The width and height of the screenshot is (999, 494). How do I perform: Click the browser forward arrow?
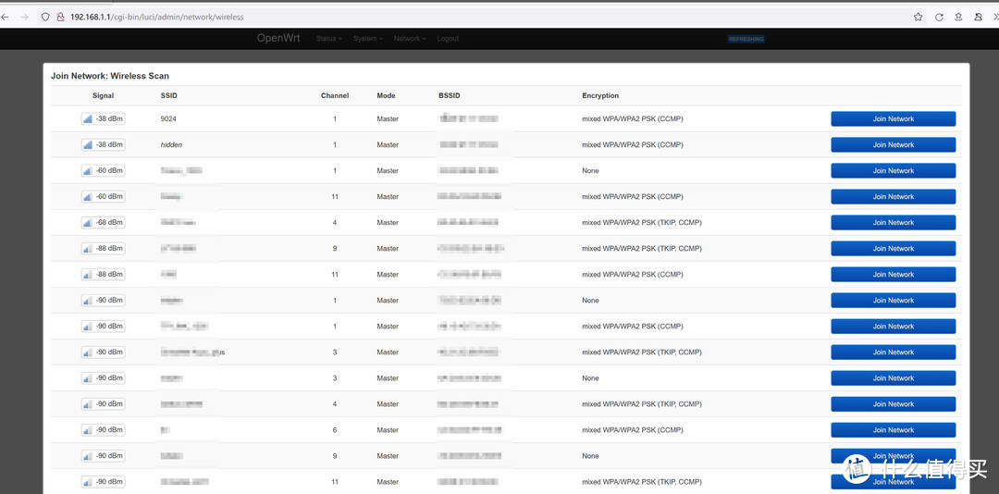coord(24,17)
